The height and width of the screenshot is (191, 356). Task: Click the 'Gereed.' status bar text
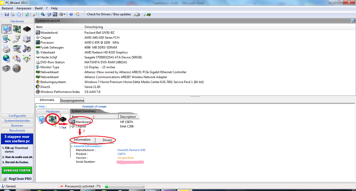click(x=11, y=186)
